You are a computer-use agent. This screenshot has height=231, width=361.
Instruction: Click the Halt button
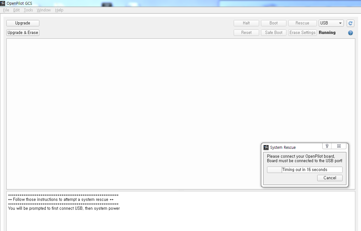(246, 23)
